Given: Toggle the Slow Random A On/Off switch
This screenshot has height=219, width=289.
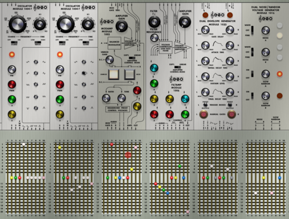Looking at the screenshot, I should click(x=252, y=74).
